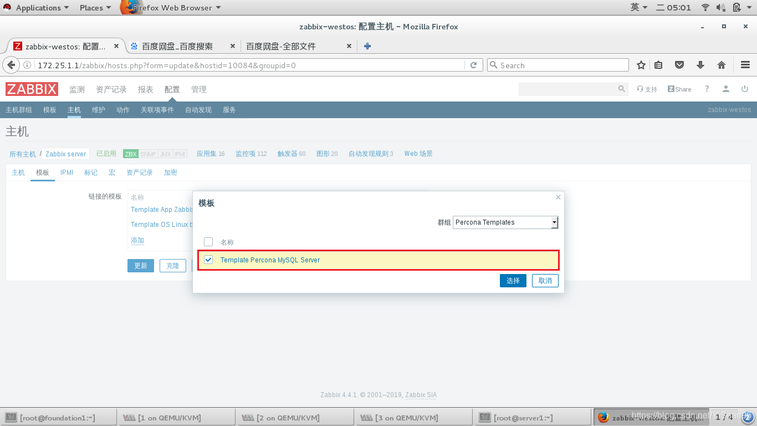This screenshot has height=426, width=757.
Task: Open the Zabbix Share link
Action: tap(679, 89)
